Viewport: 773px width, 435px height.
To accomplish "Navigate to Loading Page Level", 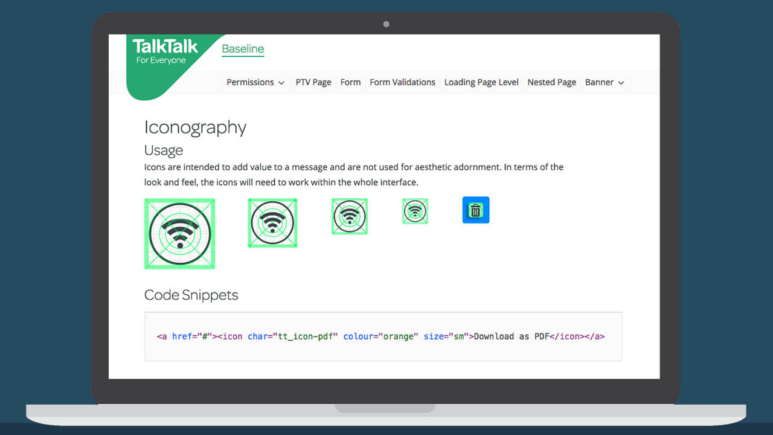I will coord(481,82).
